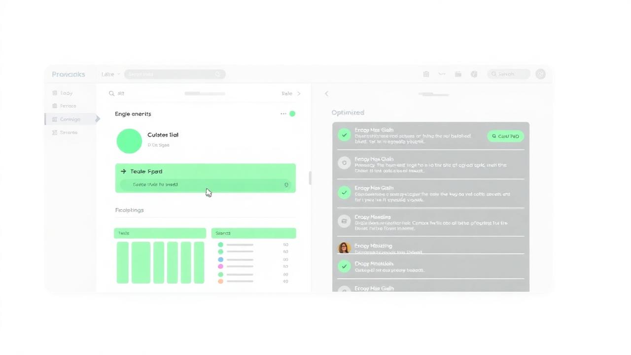The image size is (631, 355).
Task: Open the folder icon in the top toolbar
Action: pyautogui.click(x=458, y=74)
